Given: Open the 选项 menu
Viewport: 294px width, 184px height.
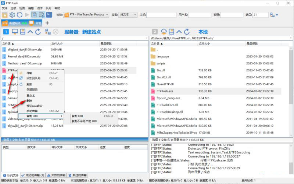Looking at the screenshot, I should (13, 8).
